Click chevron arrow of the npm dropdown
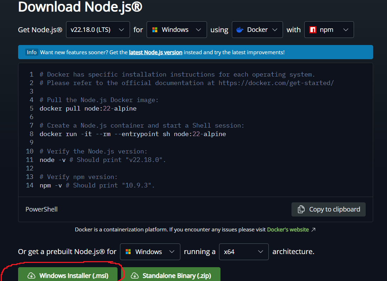Screen dimensions: 387x281 [346, 30]
